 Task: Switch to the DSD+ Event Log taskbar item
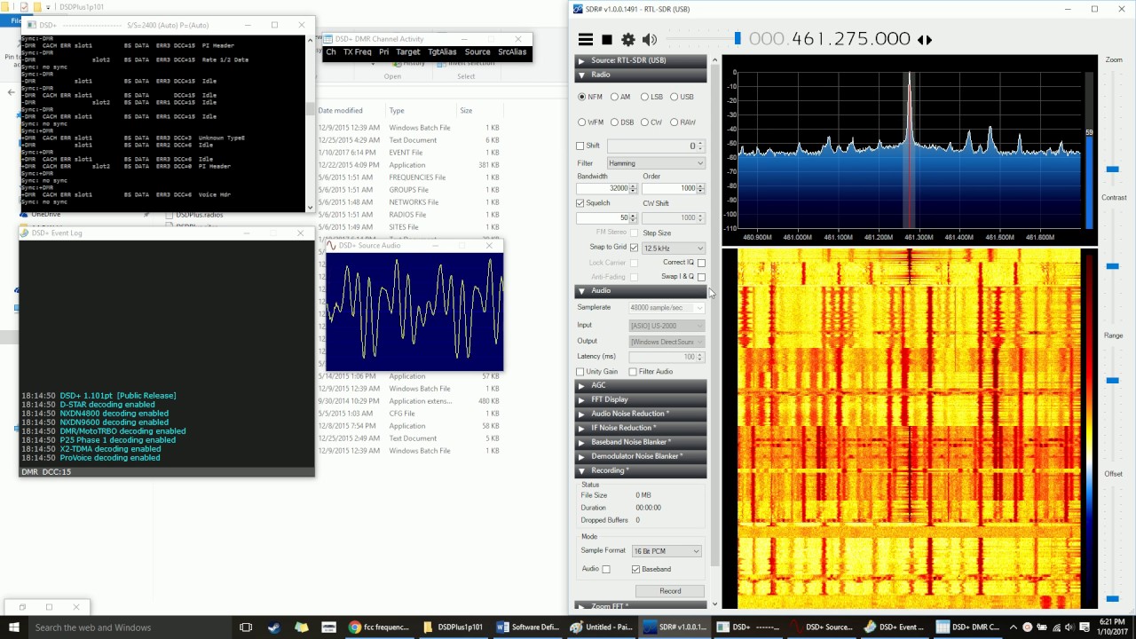pyautogui.click(x=896, y=627)
